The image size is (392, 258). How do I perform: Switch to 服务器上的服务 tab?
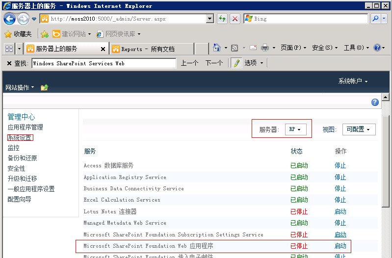(61, 49)
